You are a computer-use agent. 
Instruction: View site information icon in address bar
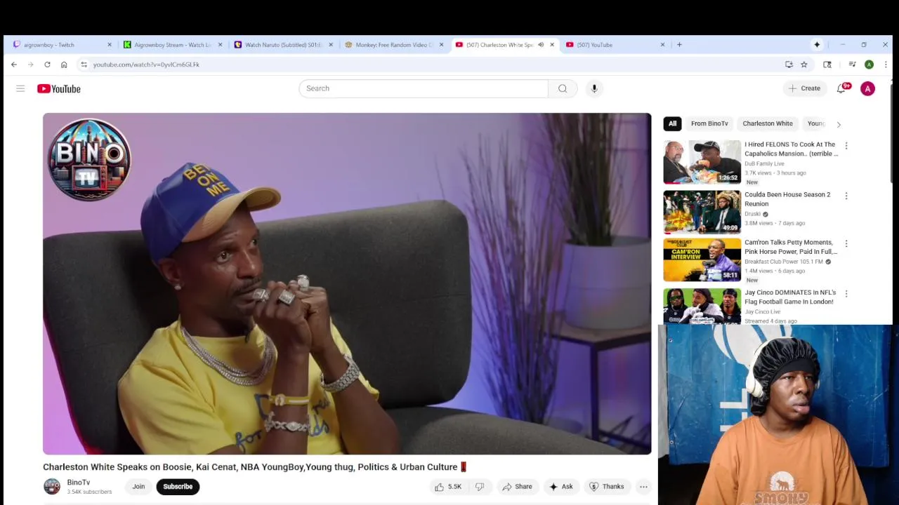[84, 65]
